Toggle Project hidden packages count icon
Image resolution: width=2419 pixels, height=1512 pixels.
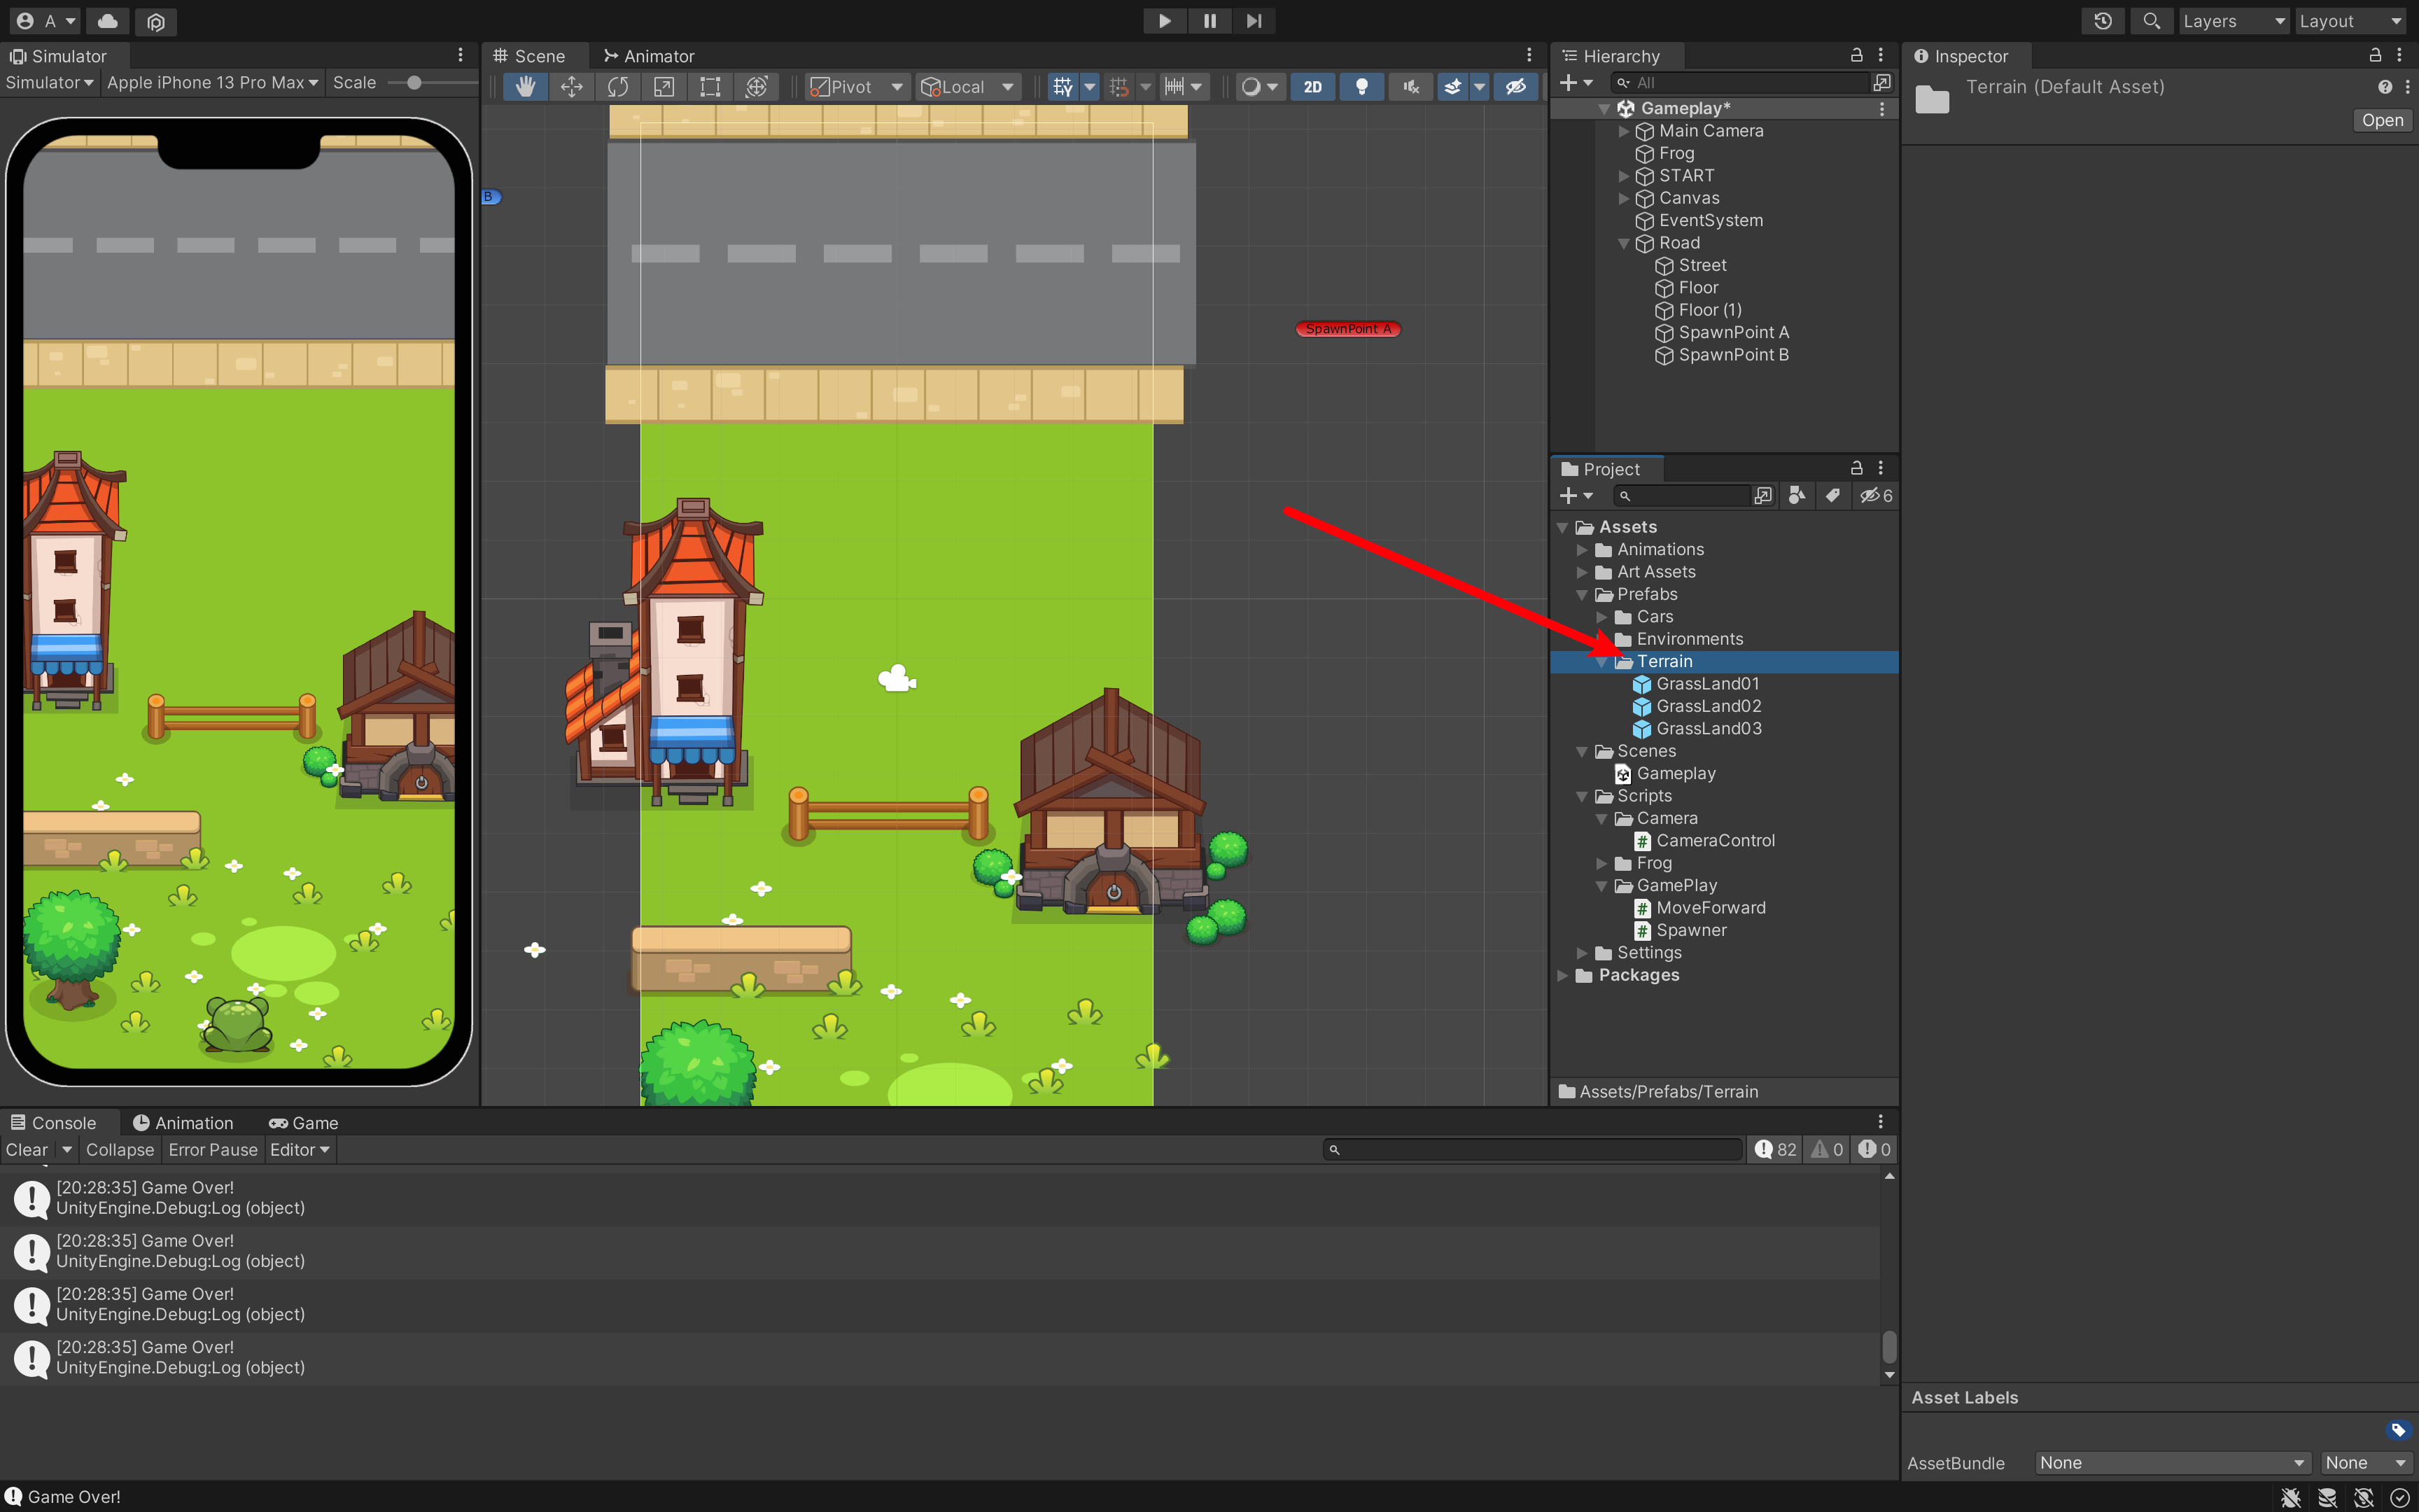pyautogui.click(x=1875, y=496)
